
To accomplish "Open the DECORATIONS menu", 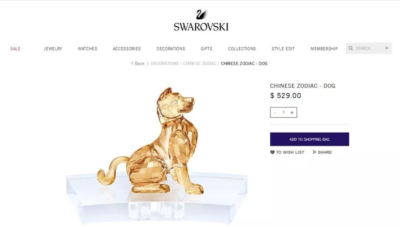I will (x=171, y=49).
